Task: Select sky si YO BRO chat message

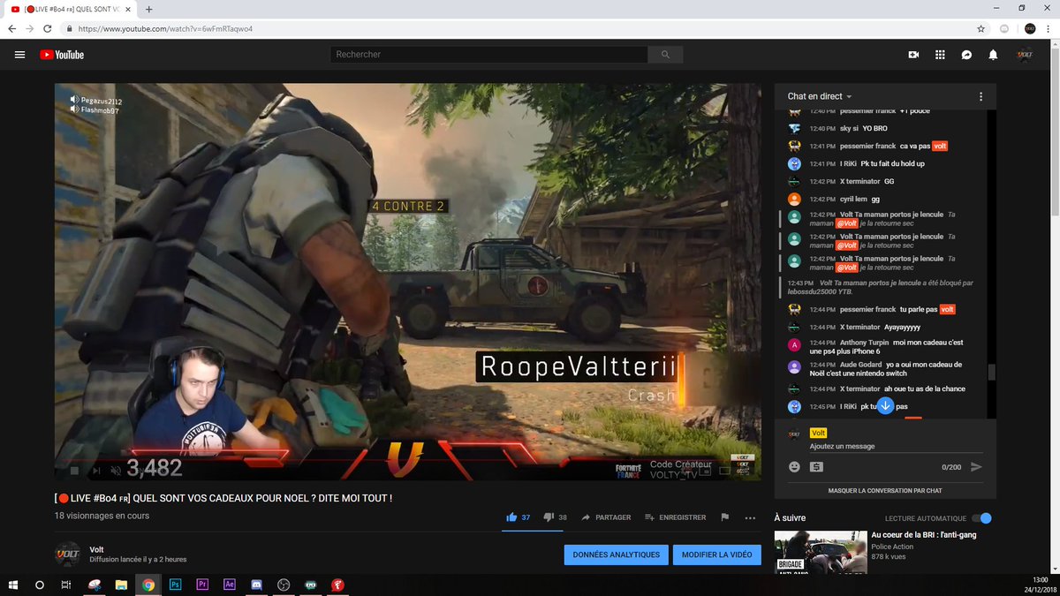Action: tap(885, 128)
